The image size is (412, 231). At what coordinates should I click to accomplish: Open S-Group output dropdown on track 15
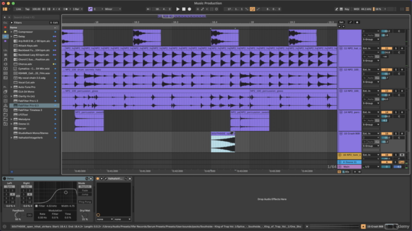[371, 146]
